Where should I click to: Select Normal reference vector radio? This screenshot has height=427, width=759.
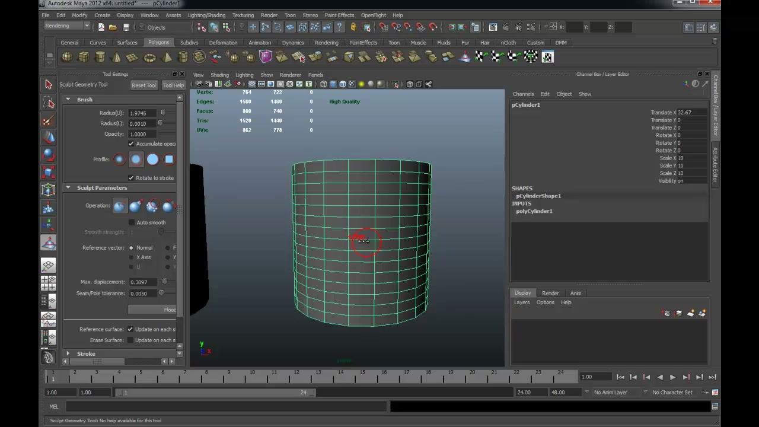click(131, 248)
